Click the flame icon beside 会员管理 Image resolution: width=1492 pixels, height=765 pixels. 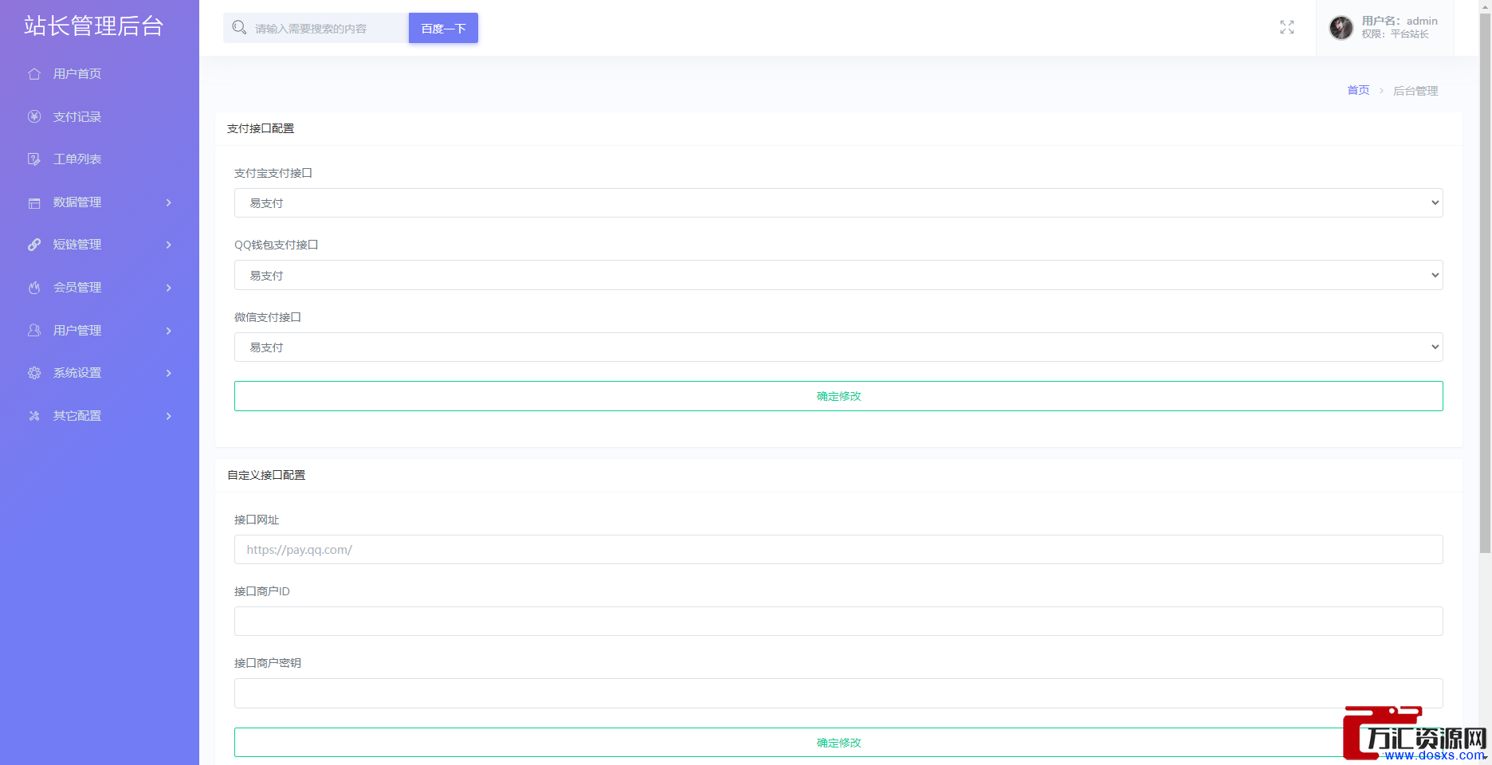coord(34,288)
